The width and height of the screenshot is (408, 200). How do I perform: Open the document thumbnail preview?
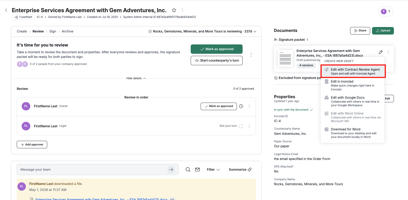[x=285, y=58]
